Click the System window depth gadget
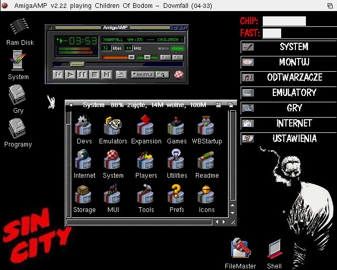This screenshot has height=270, width=337. [x=231, y=105]
